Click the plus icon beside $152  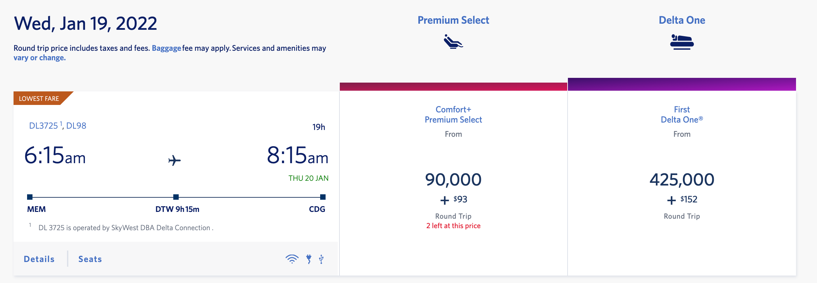(671, 200)
